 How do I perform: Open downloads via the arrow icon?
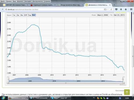[x=121, y=9]
